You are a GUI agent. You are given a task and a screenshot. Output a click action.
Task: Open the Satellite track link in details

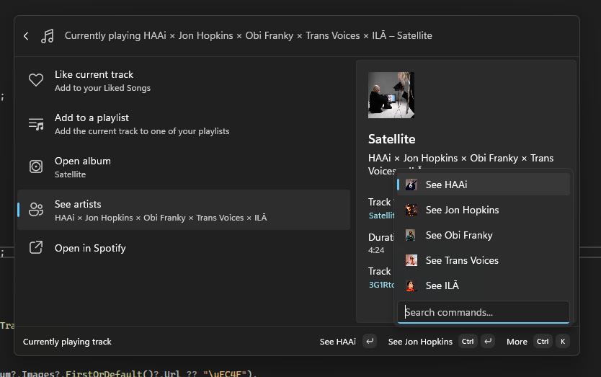pos(381,216)
